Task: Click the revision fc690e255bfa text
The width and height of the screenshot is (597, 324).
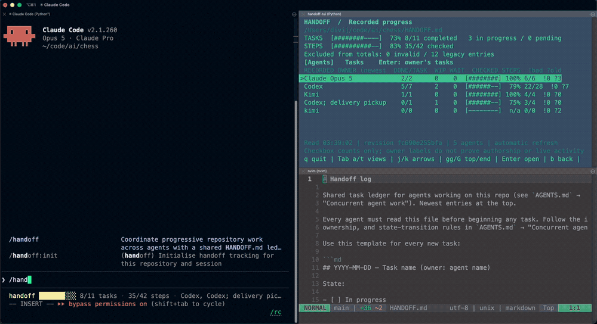Action: 403,143
